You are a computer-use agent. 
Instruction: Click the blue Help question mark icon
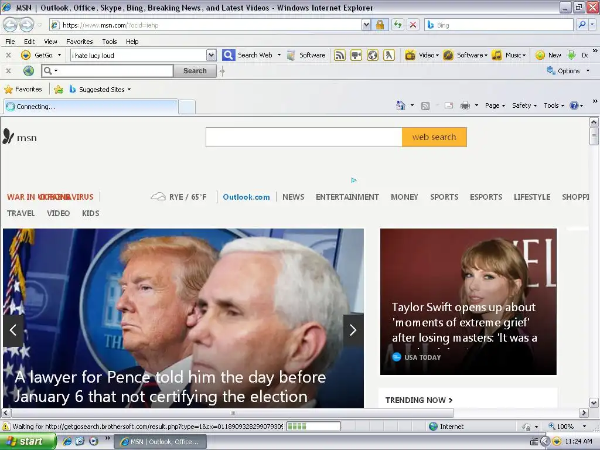pyautogui.click(x=574, y=105)
